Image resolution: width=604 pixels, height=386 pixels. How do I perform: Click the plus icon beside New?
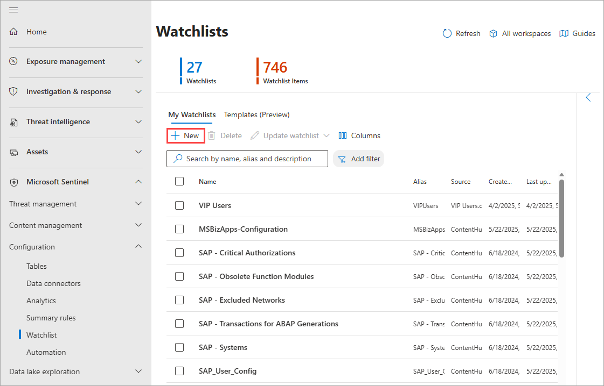(x=175, y=135)
